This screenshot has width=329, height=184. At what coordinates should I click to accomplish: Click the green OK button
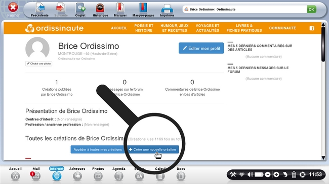(312, 9)
